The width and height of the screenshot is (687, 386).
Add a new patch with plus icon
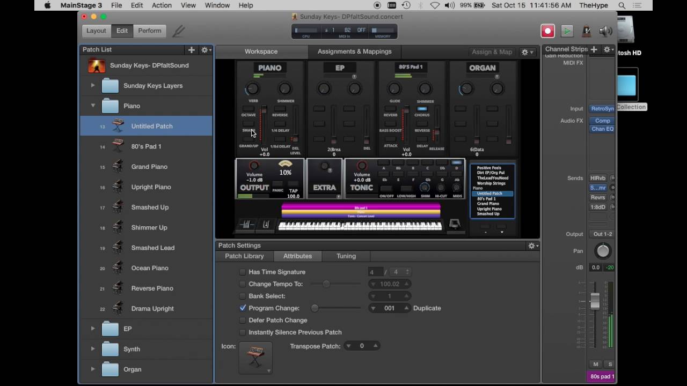191,49
